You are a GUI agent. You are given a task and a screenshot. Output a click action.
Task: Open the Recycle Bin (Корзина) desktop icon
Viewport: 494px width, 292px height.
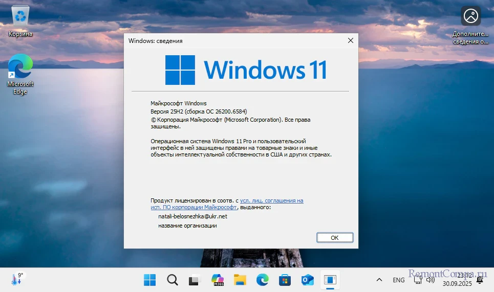click(x=20, y=21)
